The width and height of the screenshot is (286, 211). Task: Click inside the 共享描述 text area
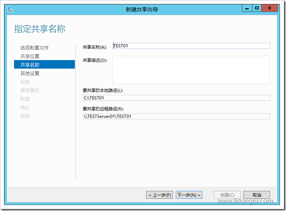(x=191, y=70)
